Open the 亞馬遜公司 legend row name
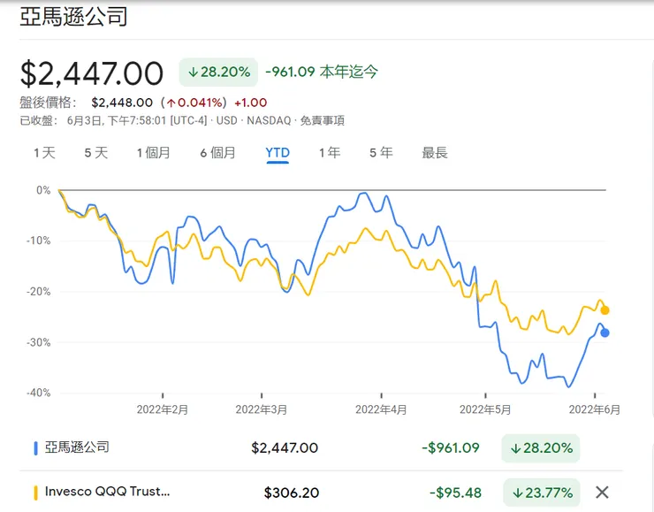The width and height of the screenshot is (654, 512). point(77,447)
